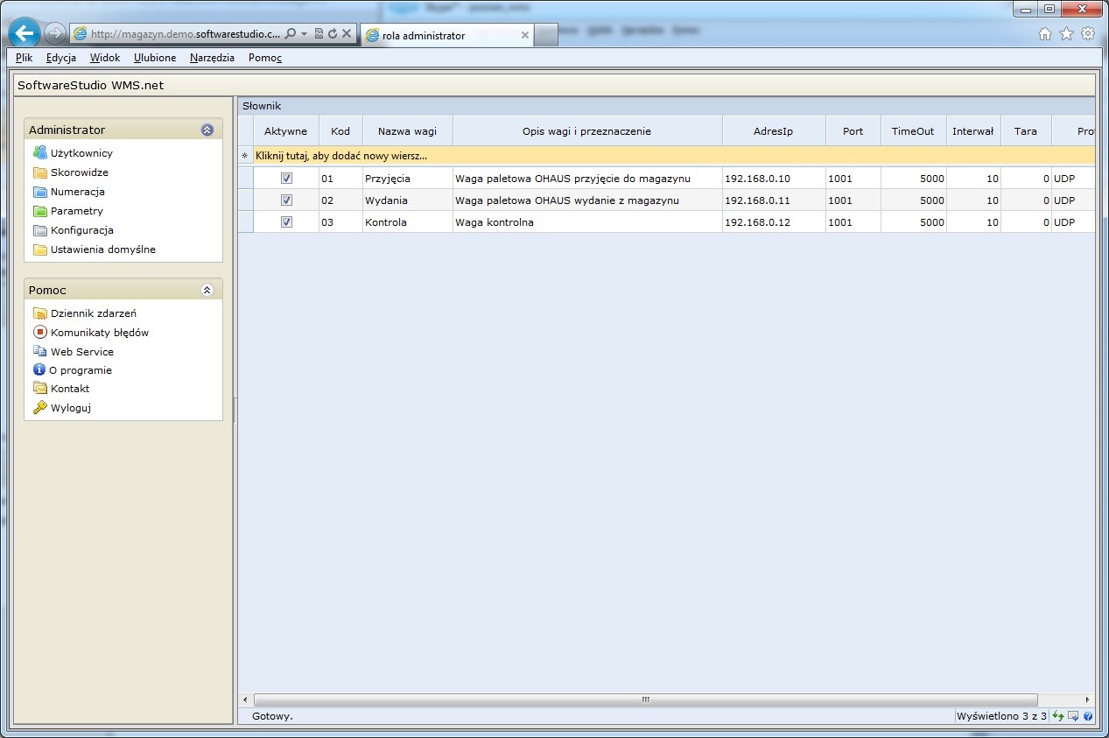Screen dimensions: 1109x738
Task: Sort by Opis wagi i przeznaczenie header
Action: pyautogui.click(x=587, y=131)
